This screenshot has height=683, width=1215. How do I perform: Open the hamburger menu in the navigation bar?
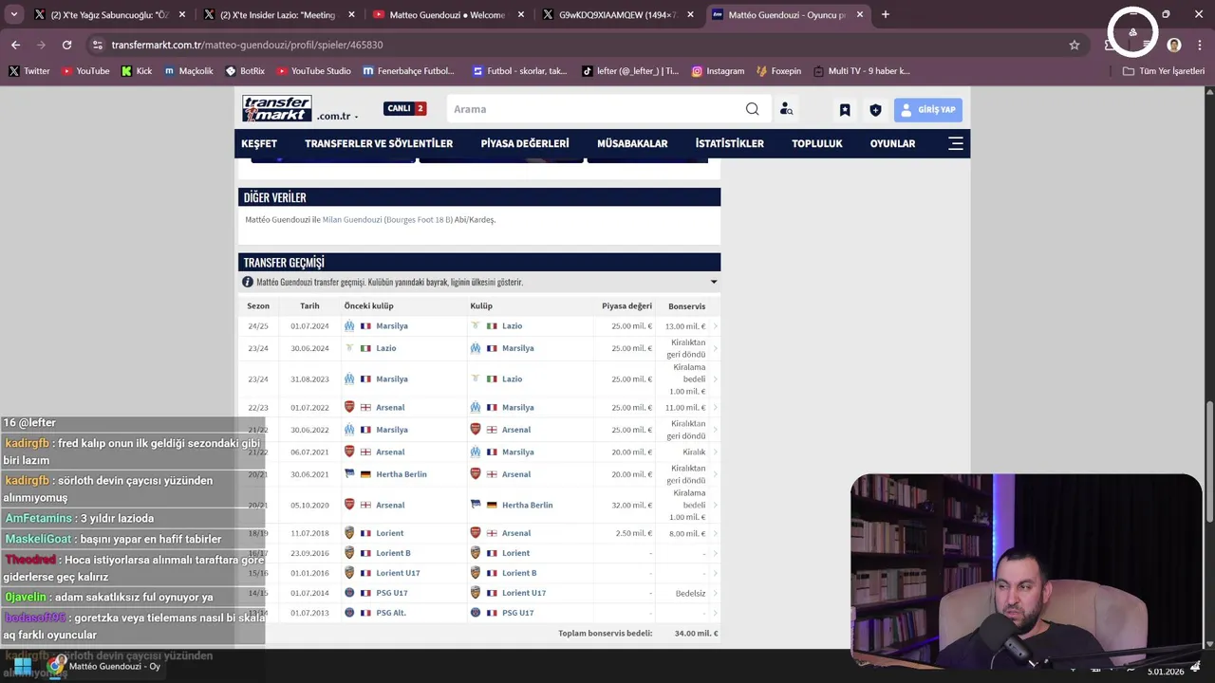pyautogui.click(x=956, y=143)
